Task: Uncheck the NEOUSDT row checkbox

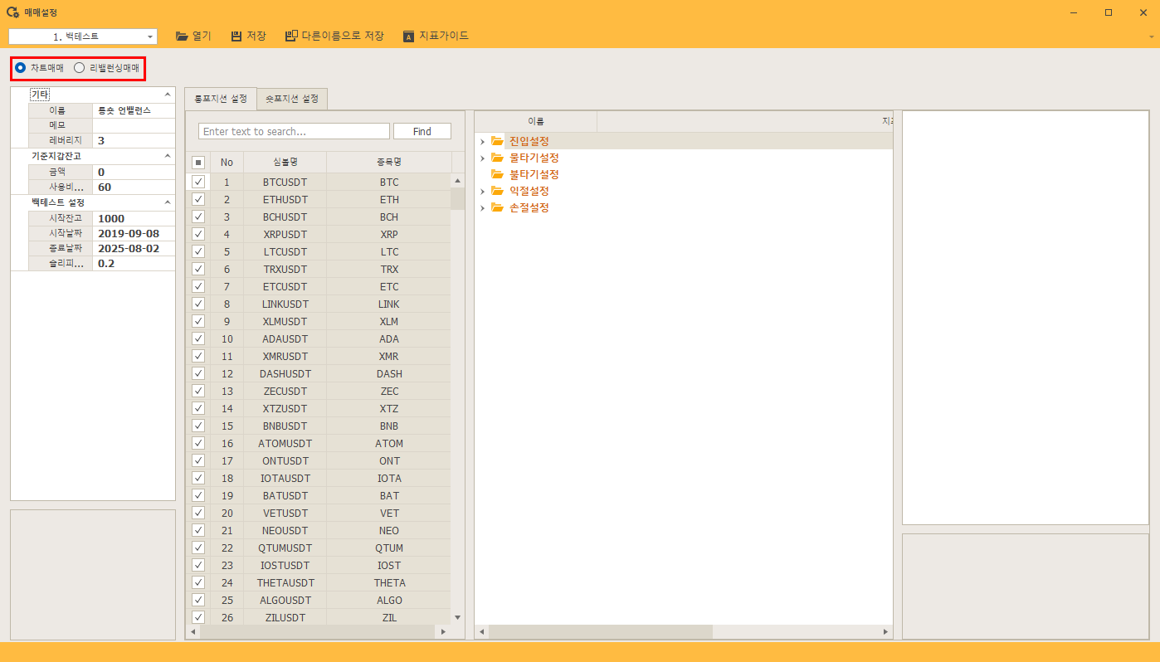Action: click(x=198, y=530)
